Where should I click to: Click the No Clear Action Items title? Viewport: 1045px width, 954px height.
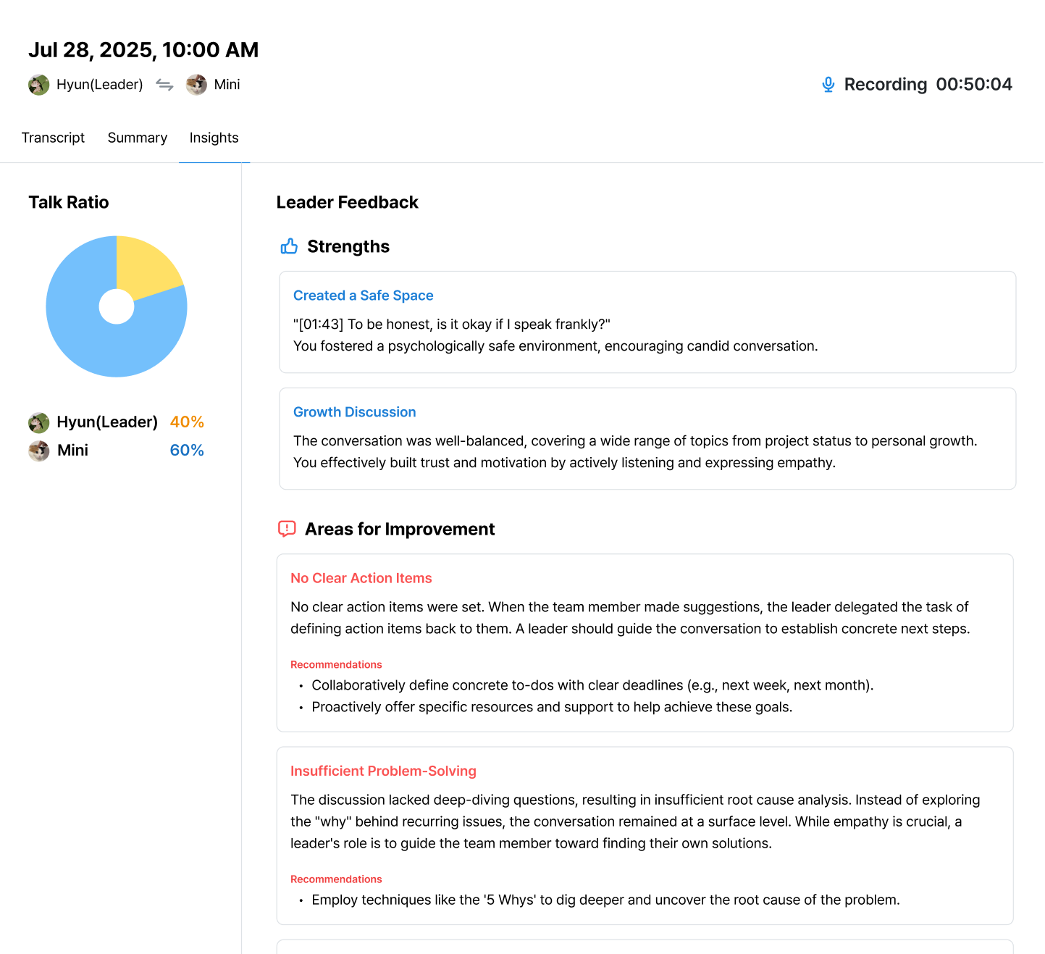tap(361, 578)
